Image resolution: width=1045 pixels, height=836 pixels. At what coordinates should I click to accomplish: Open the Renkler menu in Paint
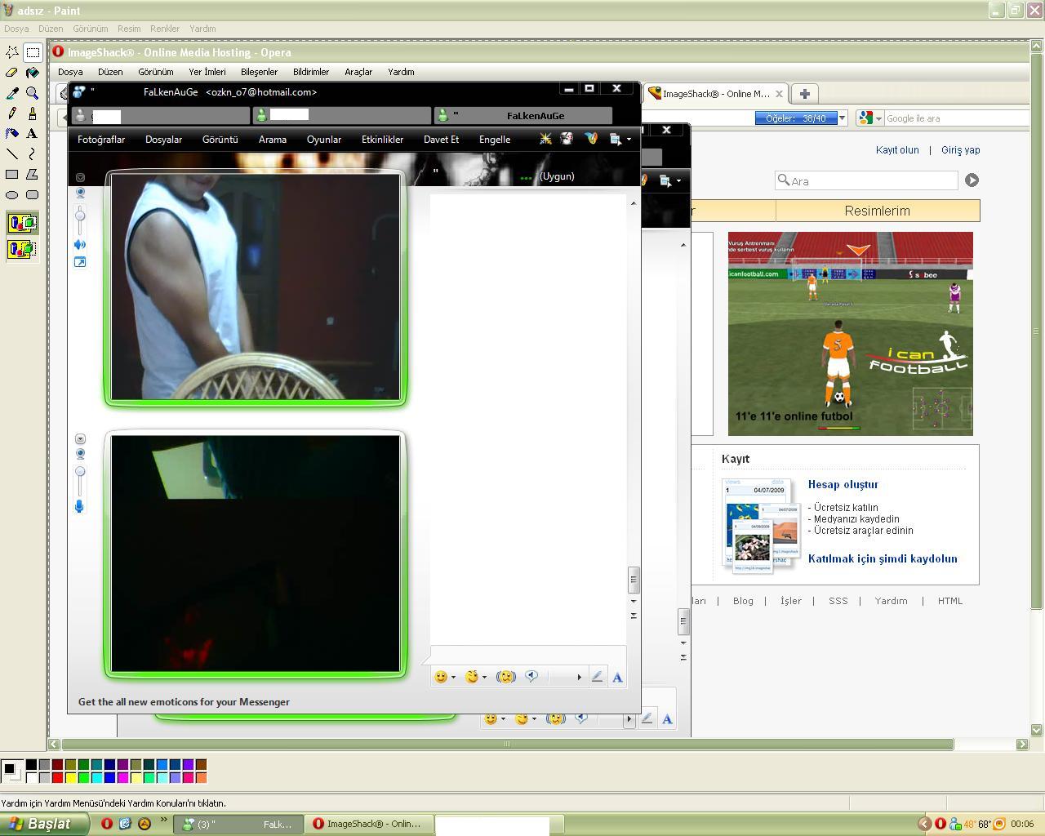(x=164, y=29)
